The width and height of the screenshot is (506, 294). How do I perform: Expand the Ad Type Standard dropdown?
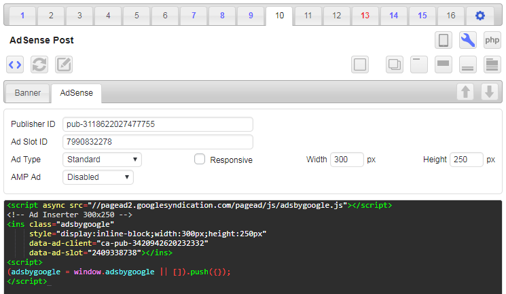click(102, 160)
